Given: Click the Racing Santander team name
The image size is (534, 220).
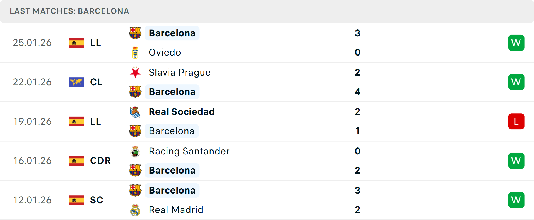Looking at the screenshot, I should [x=189, y=151].
